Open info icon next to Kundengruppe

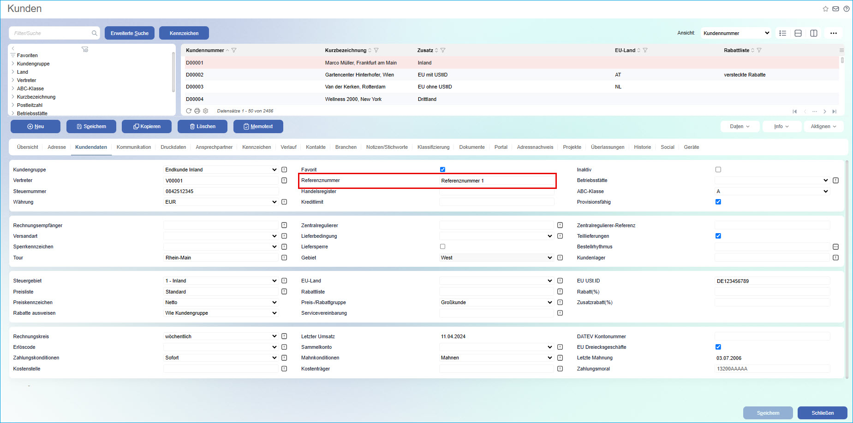click(x=284, y=170)
